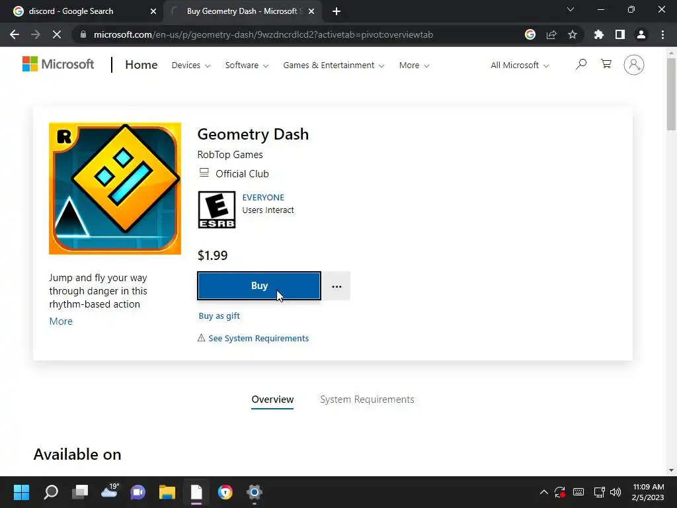
Task: Buy Geometry Dash for $1.99
Action: tap(259, 286)
